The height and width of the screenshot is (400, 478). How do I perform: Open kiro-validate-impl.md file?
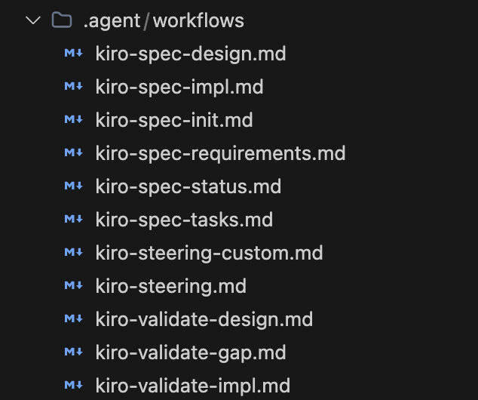tap(193, 386)
